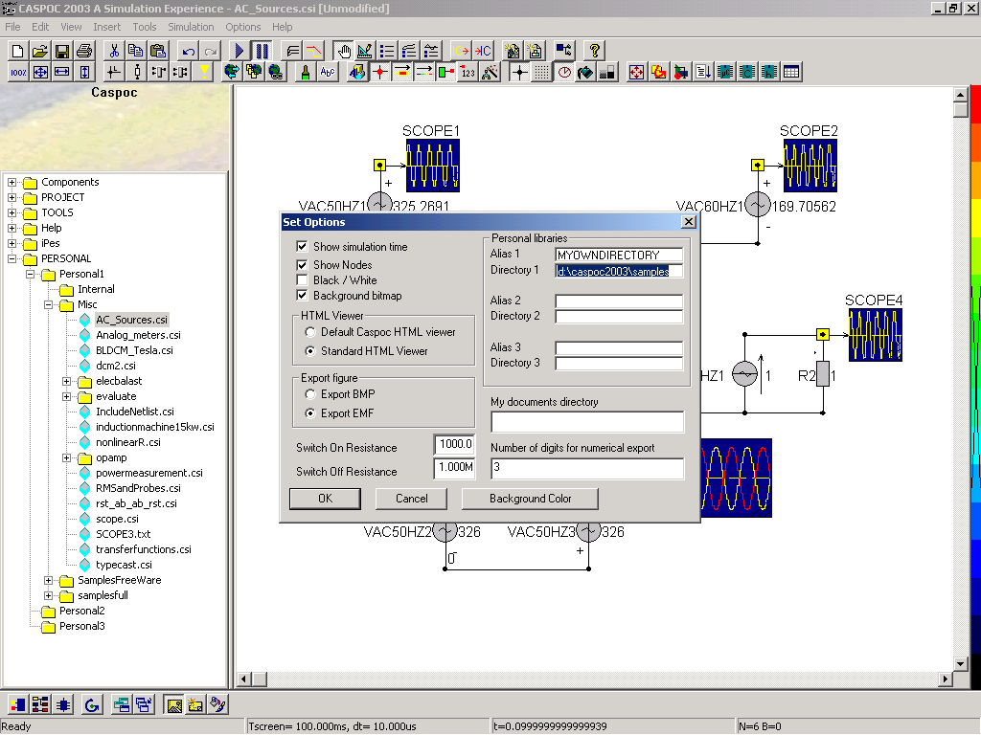Save with the floppy disk icon
This screenshot has width=981, height=735.
click(x=62, y=51)
